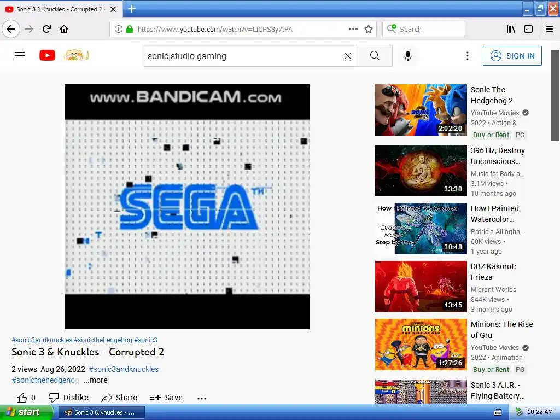
Task: Click the keyboard icon in system tray
Action: point(497,412)
